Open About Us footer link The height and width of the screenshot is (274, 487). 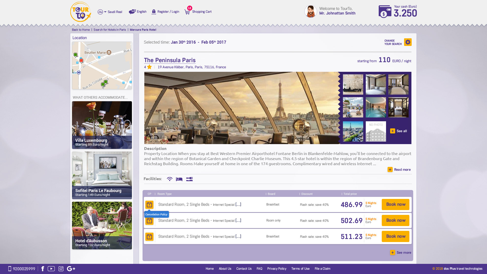coord(225,269)
